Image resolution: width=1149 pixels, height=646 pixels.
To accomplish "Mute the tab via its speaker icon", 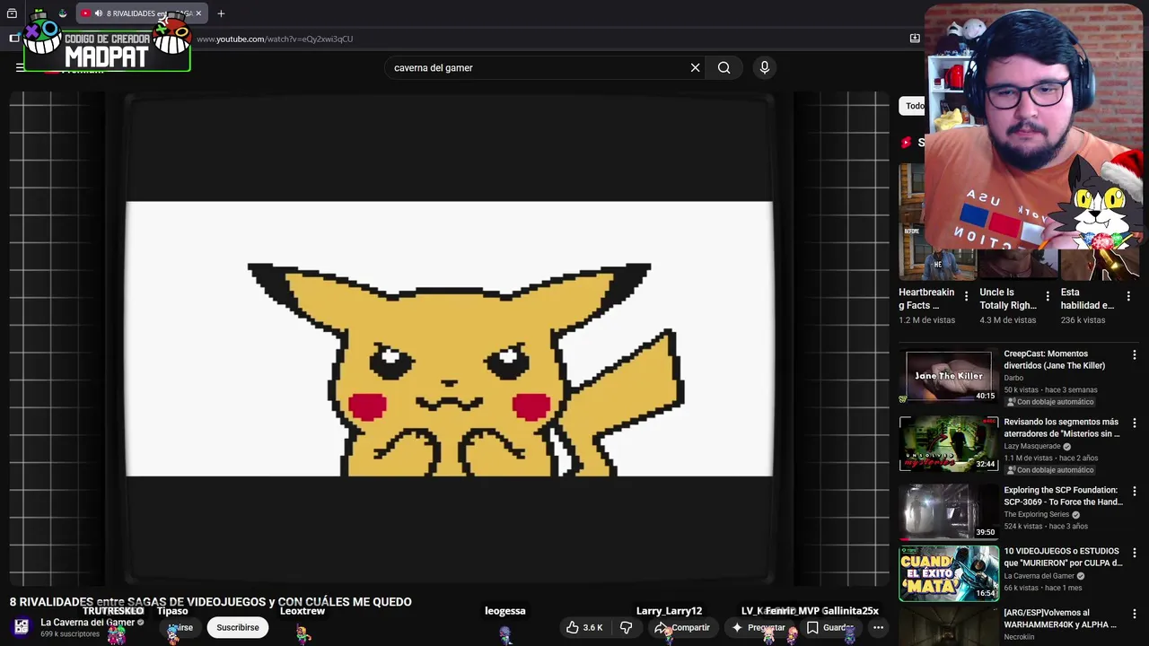I will pyautogui.click(x=98, y=13).
